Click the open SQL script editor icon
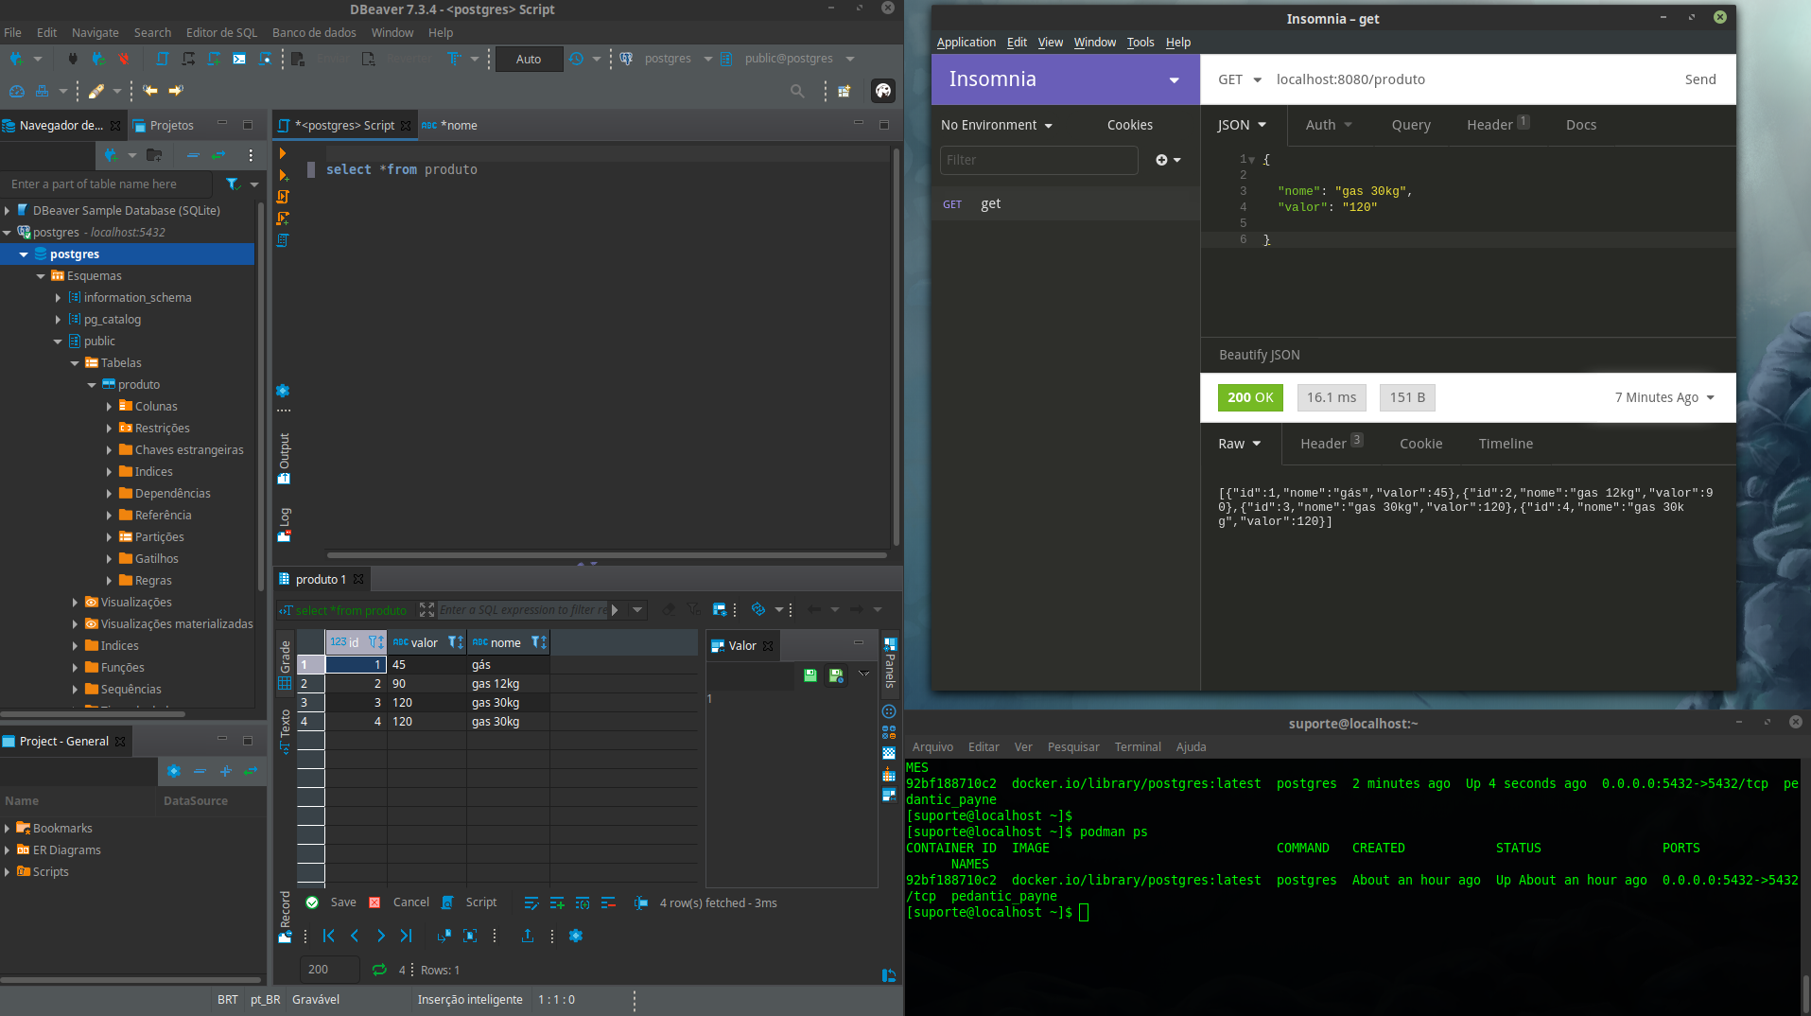 click(163, 59)
